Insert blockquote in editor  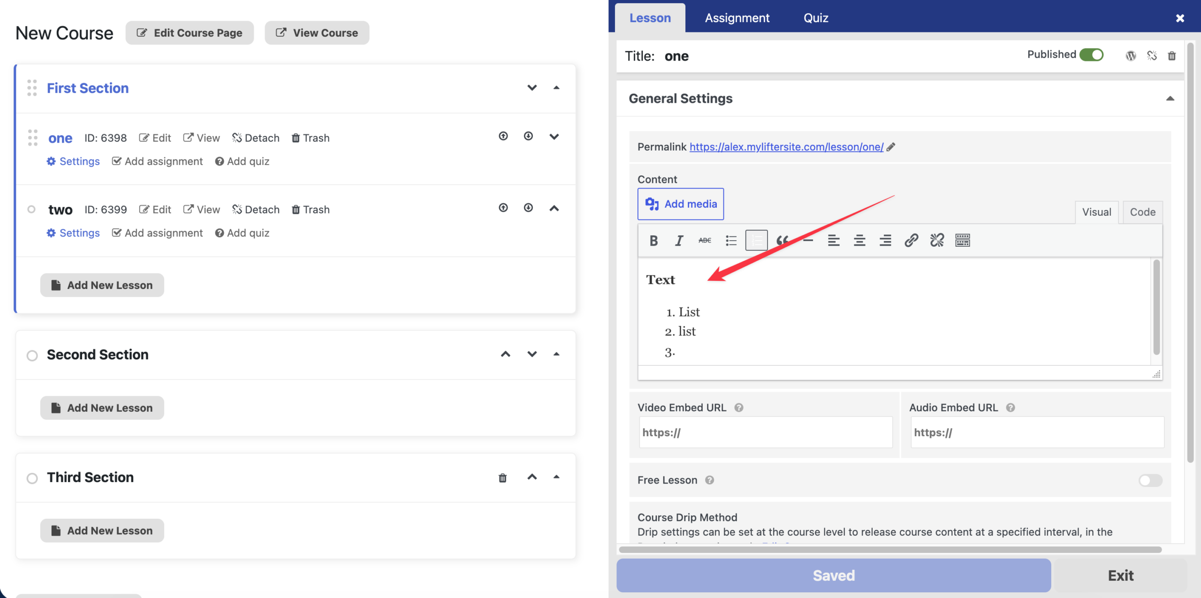tap(782, 241)
